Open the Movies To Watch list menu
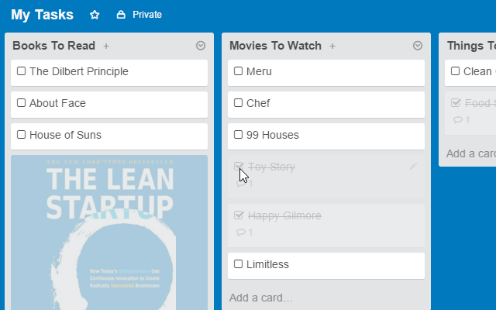The width and height of the screenshot is (496, 310). tap(418, 46)
